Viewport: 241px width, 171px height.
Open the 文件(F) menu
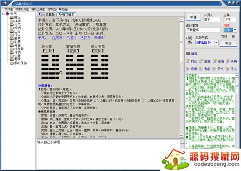(9, 9)
